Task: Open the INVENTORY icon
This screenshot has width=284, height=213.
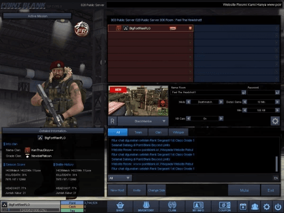Action: point(146,207)
